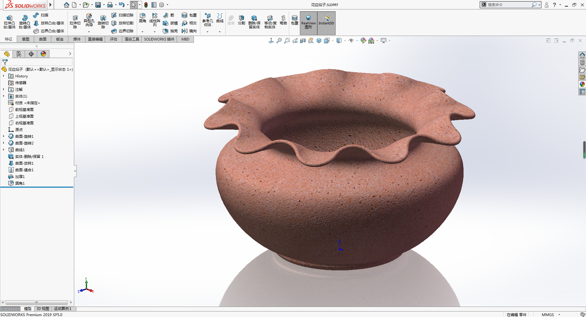586x317 pixels.
Task: Click the Extruded Cut (拉伸切除) tool
Action: point(75,22)
